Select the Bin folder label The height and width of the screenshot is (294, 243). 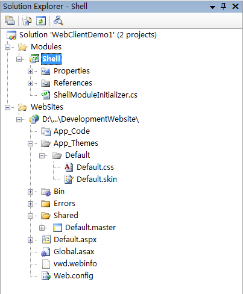point(59,192)
